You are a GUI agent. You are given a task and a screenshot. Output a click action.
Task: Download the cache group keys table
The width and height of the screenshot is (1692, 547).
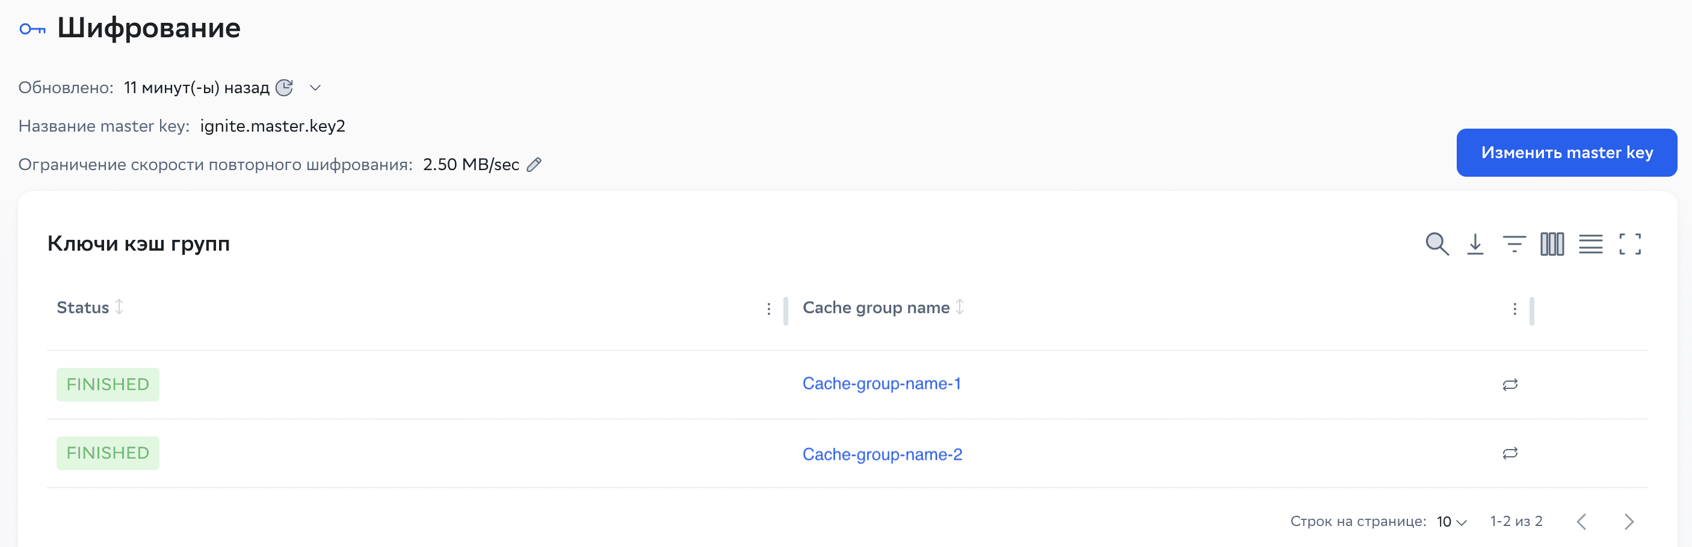(x=1475, y=244)
